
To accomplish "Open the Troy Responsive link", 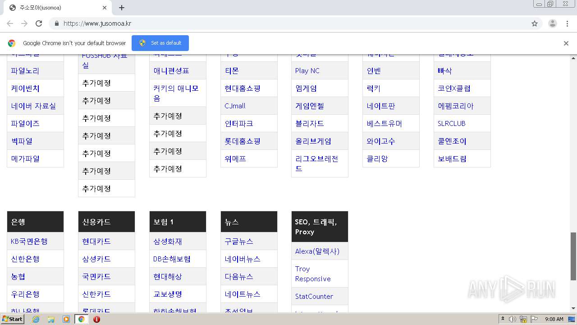I will pos(313,274).
